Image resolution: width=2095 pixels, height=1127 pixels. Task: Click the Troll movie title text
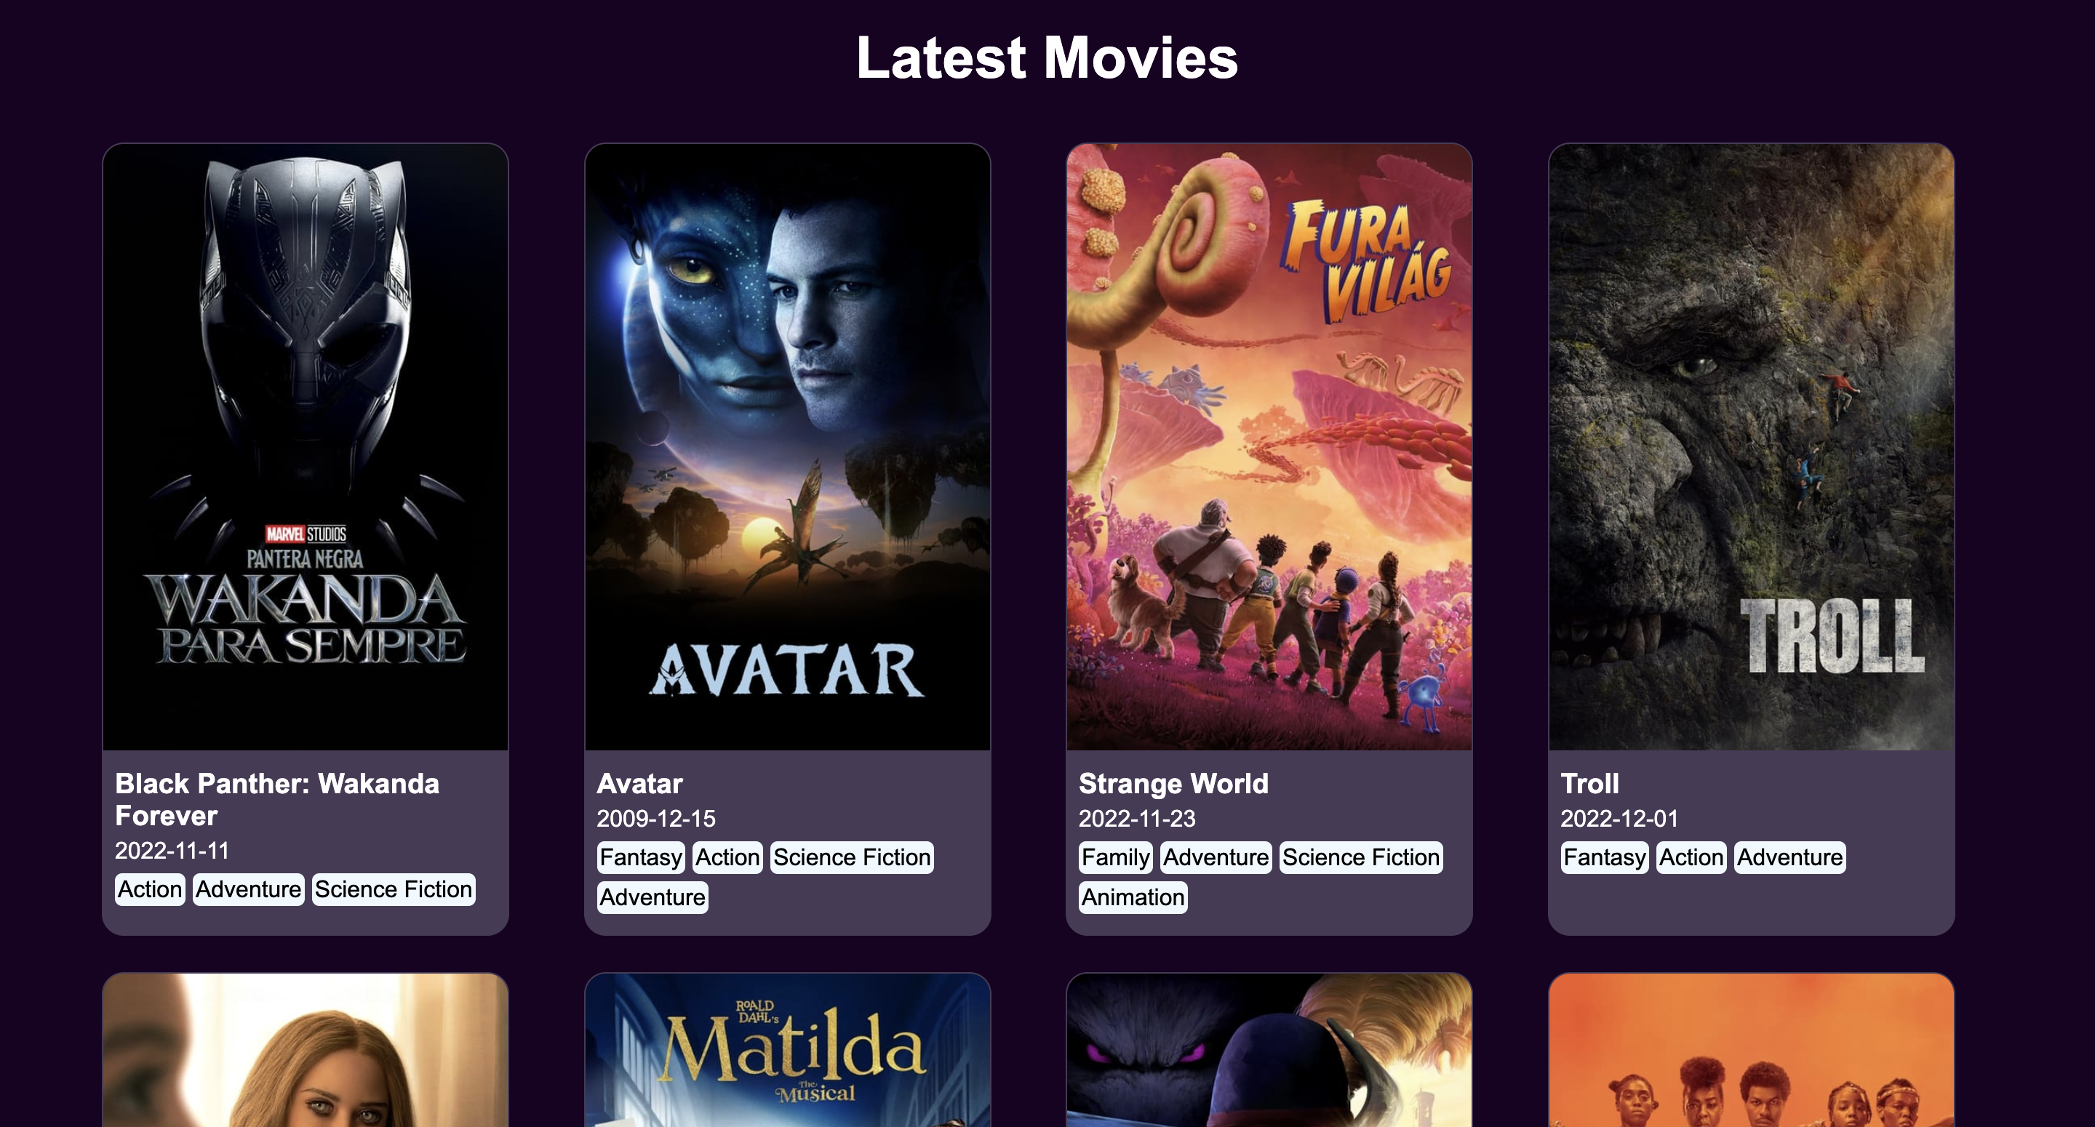pyautogui.click(x=1589, y=783)
